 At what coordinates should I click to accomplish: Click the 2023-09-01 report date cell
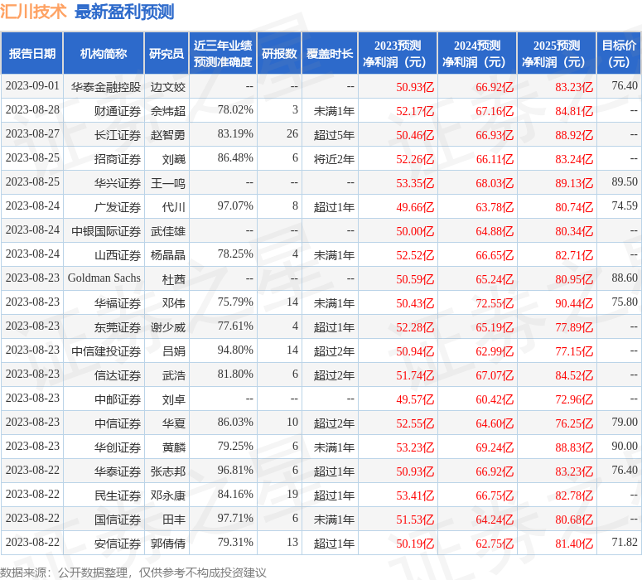coord(32,86)
